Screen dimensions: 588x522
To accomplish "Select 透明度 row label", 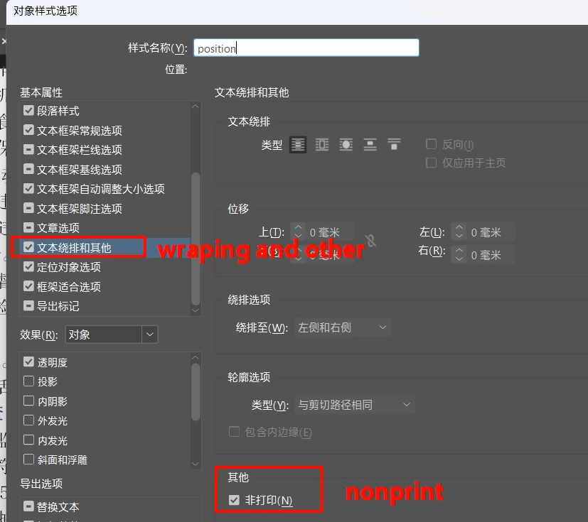I will [x=53, y=362].
